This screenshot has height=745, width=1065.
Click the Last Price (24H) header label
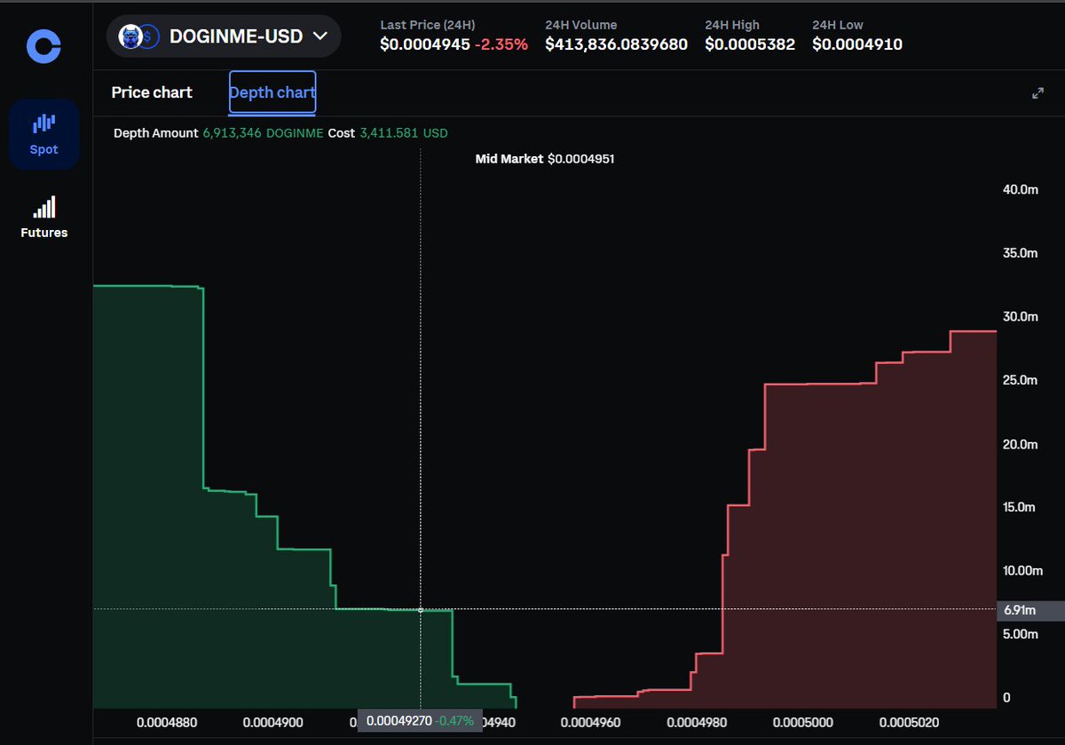428,25
